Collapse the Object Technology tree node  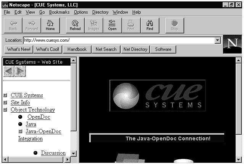(5, 110)
